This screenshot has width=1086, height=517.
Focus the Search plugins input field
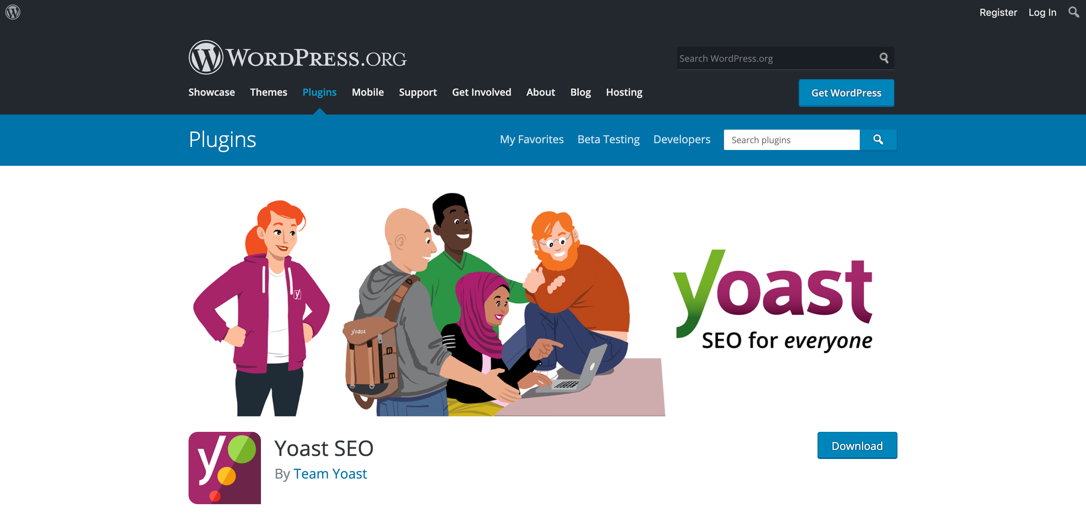click(791, 139)
